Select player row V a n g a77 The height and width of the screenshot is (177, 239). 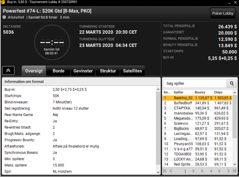pos(197,149)
